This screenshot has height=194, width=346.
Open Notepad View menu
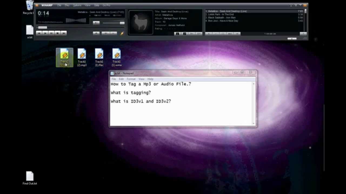tap(141, 79)
